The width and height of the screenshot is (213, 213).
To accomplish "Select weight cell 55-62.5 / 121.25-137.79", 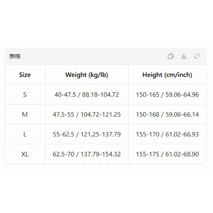I will point(87,134).
